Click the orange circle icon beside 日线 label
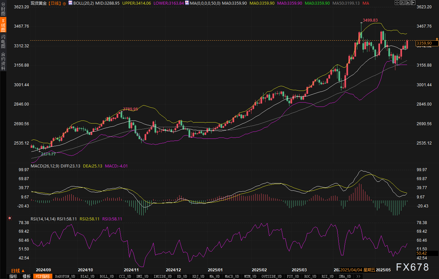This screenshot has height=279, width=439. (x=64, y=3)
